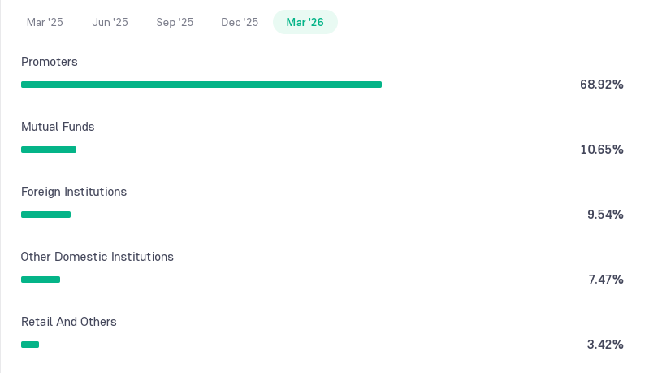Click the Mutual Funds green bar
This screenshot has width=649, height=373.
(x=49, y=150)
